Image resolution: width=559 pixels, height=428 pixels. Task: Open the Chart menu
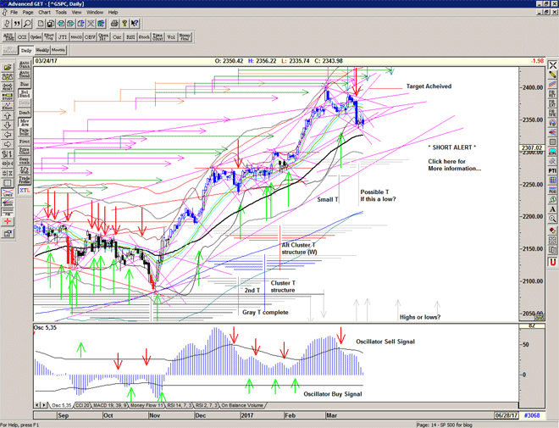click(44, 13)
